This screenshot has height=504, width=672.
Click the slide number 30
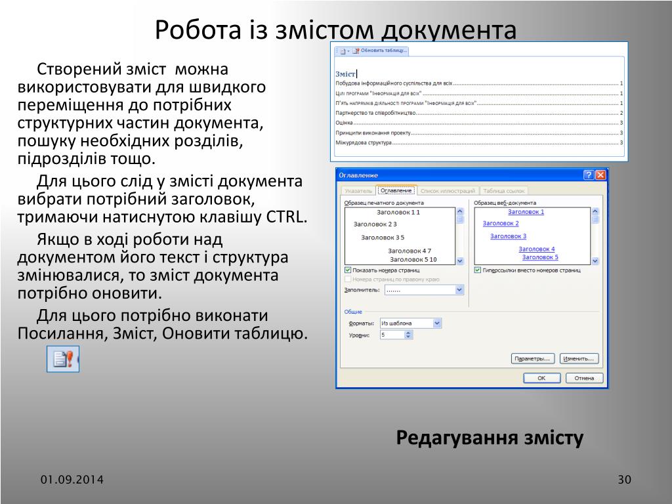(625, 480)
